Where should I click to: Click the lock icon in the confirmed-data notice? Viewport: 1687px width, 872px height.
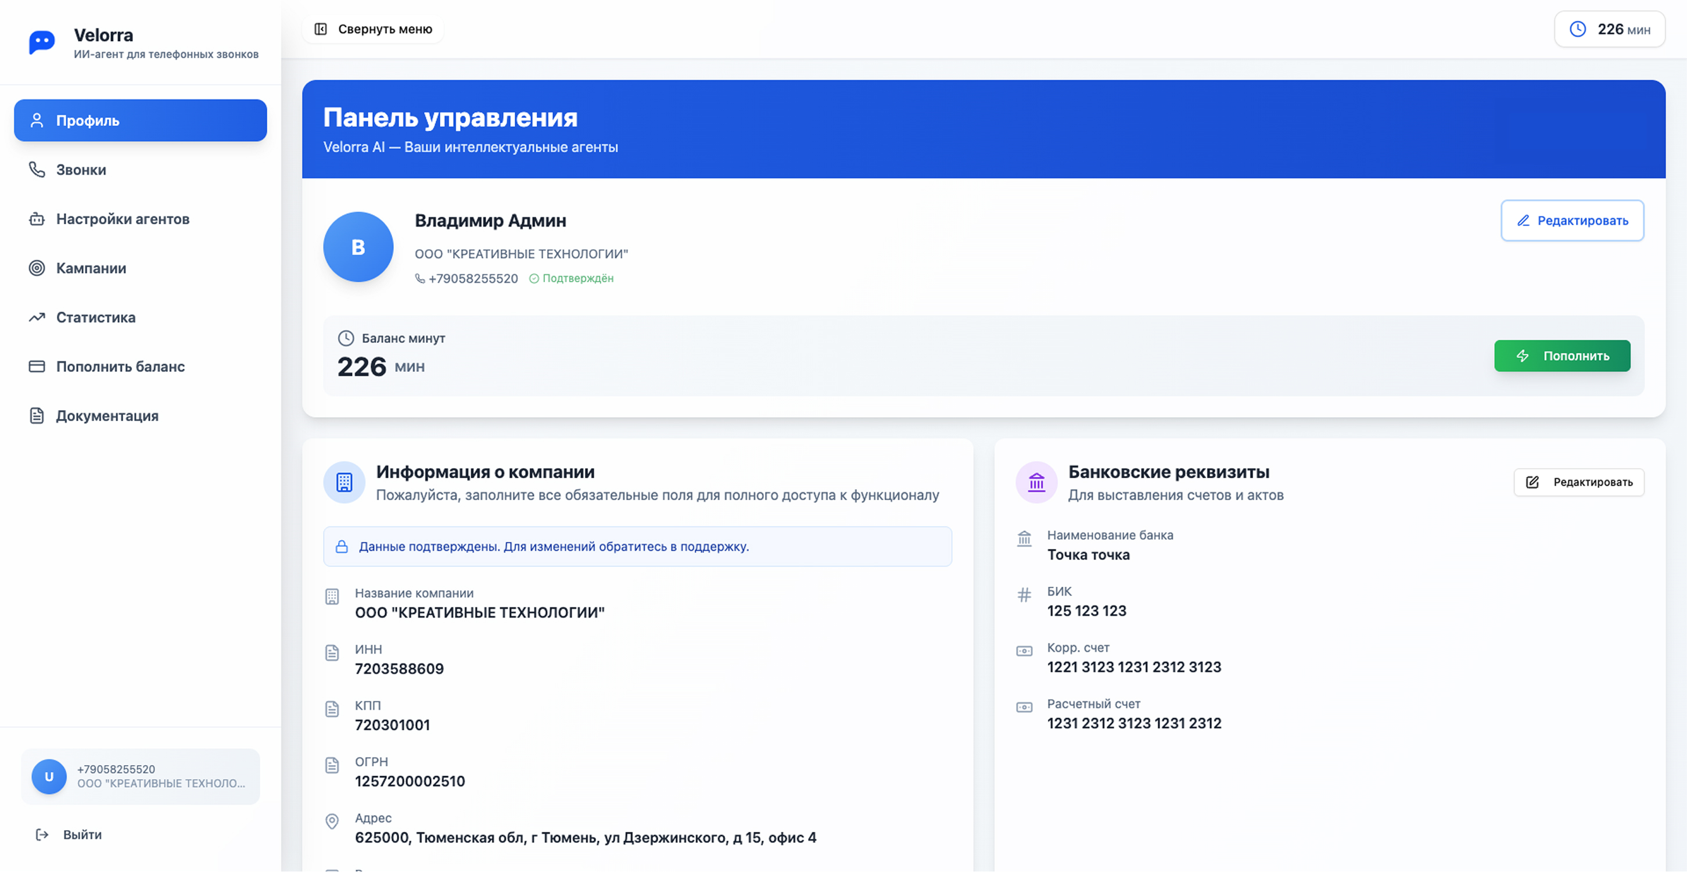click(x=342, y=547)
